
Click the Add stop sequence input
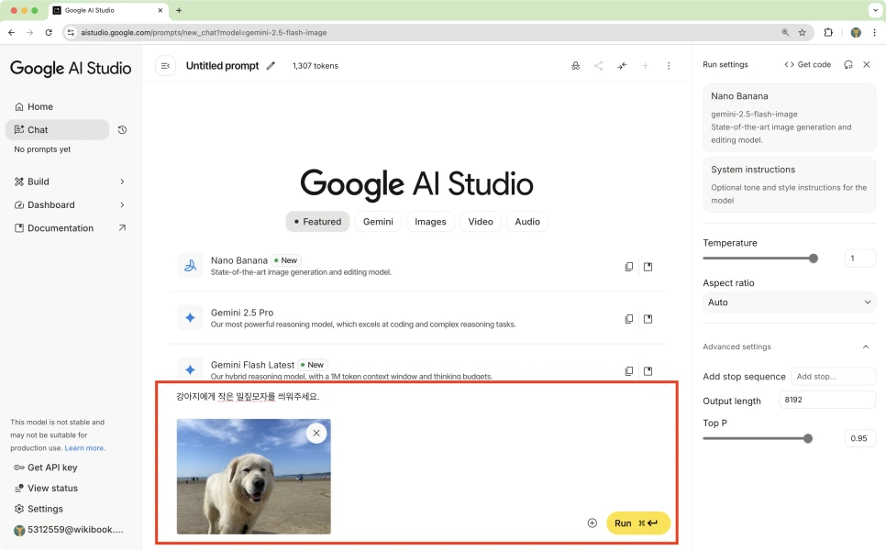click(833, 377)
